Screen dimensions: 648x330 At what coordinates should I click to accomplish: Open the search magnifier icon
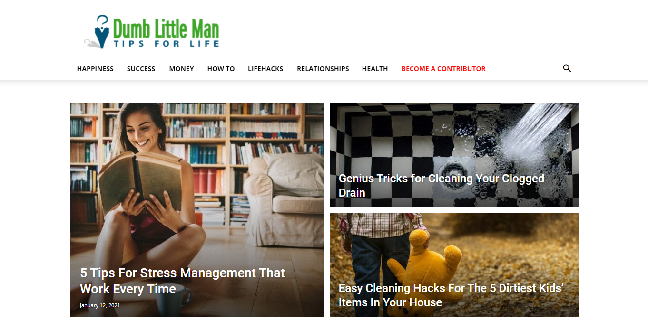tap(567, 68)
